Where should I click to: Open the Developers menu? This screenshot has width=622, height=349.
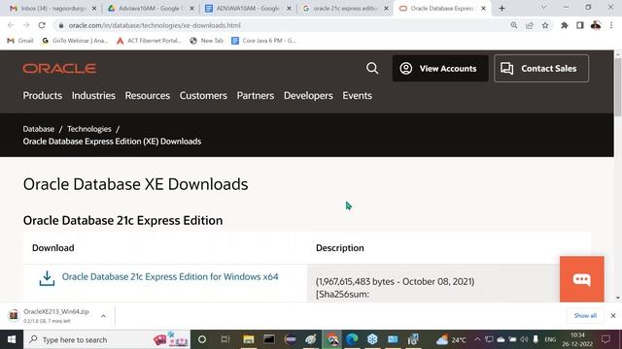308,95
